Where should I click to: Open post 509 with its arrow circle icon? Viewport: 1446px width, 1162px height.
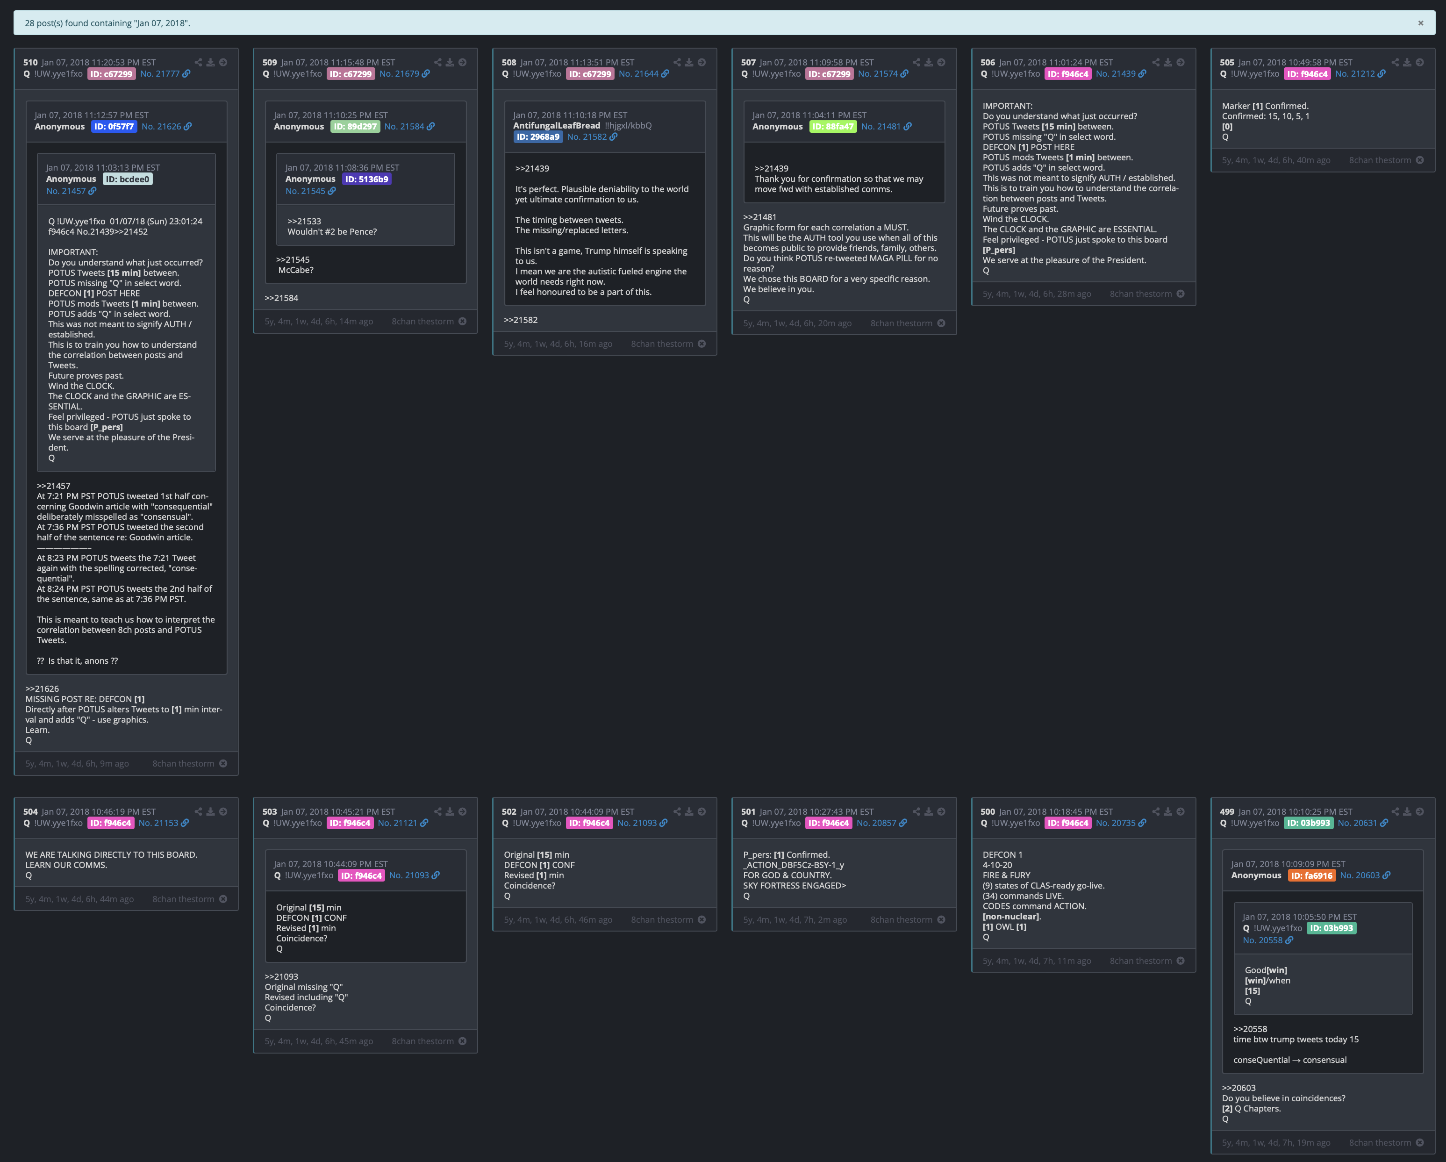(x=462, y=62)
